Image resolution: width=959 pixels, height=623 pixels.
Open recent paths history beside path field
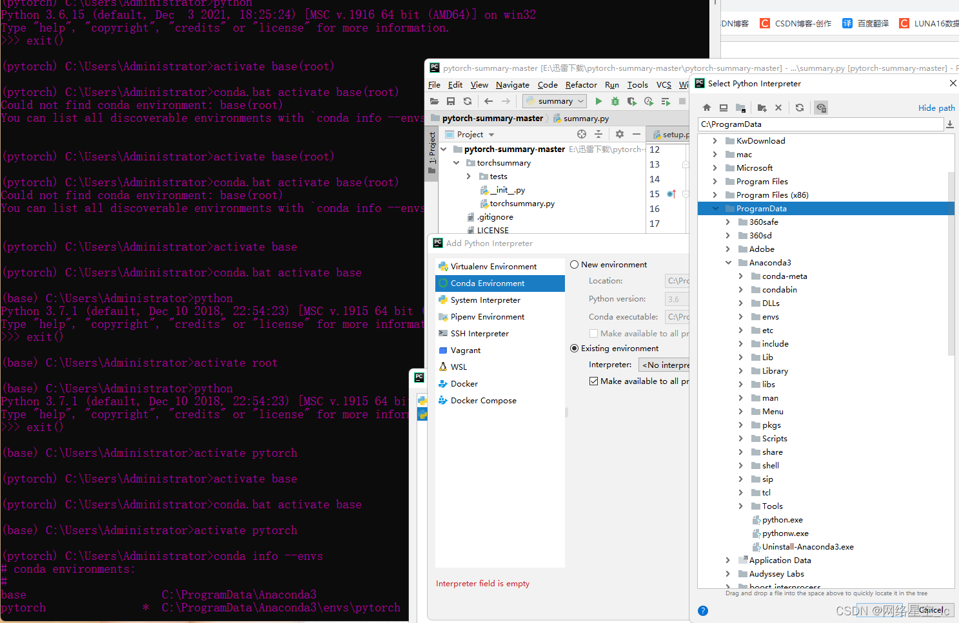tap(950, 124)
